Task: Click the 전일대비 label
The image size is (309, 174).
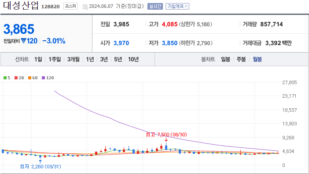Action: pyautogui.click(x=11, y=41)
